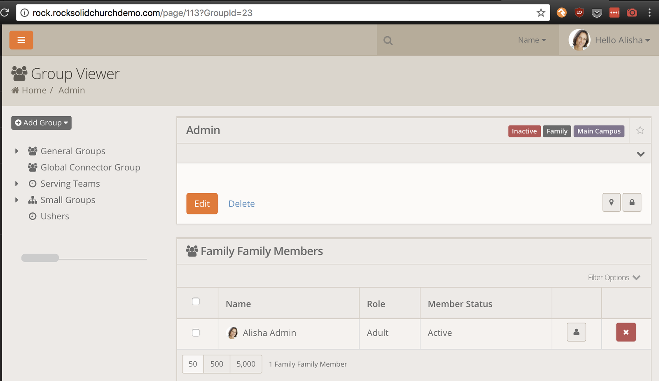Click the orange Edit button
This screenshot has height=381, width=659.
(202, 204)
